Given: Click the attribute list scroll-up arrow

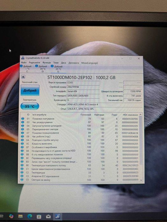Looking at the screenshot, I should (141, 114).
